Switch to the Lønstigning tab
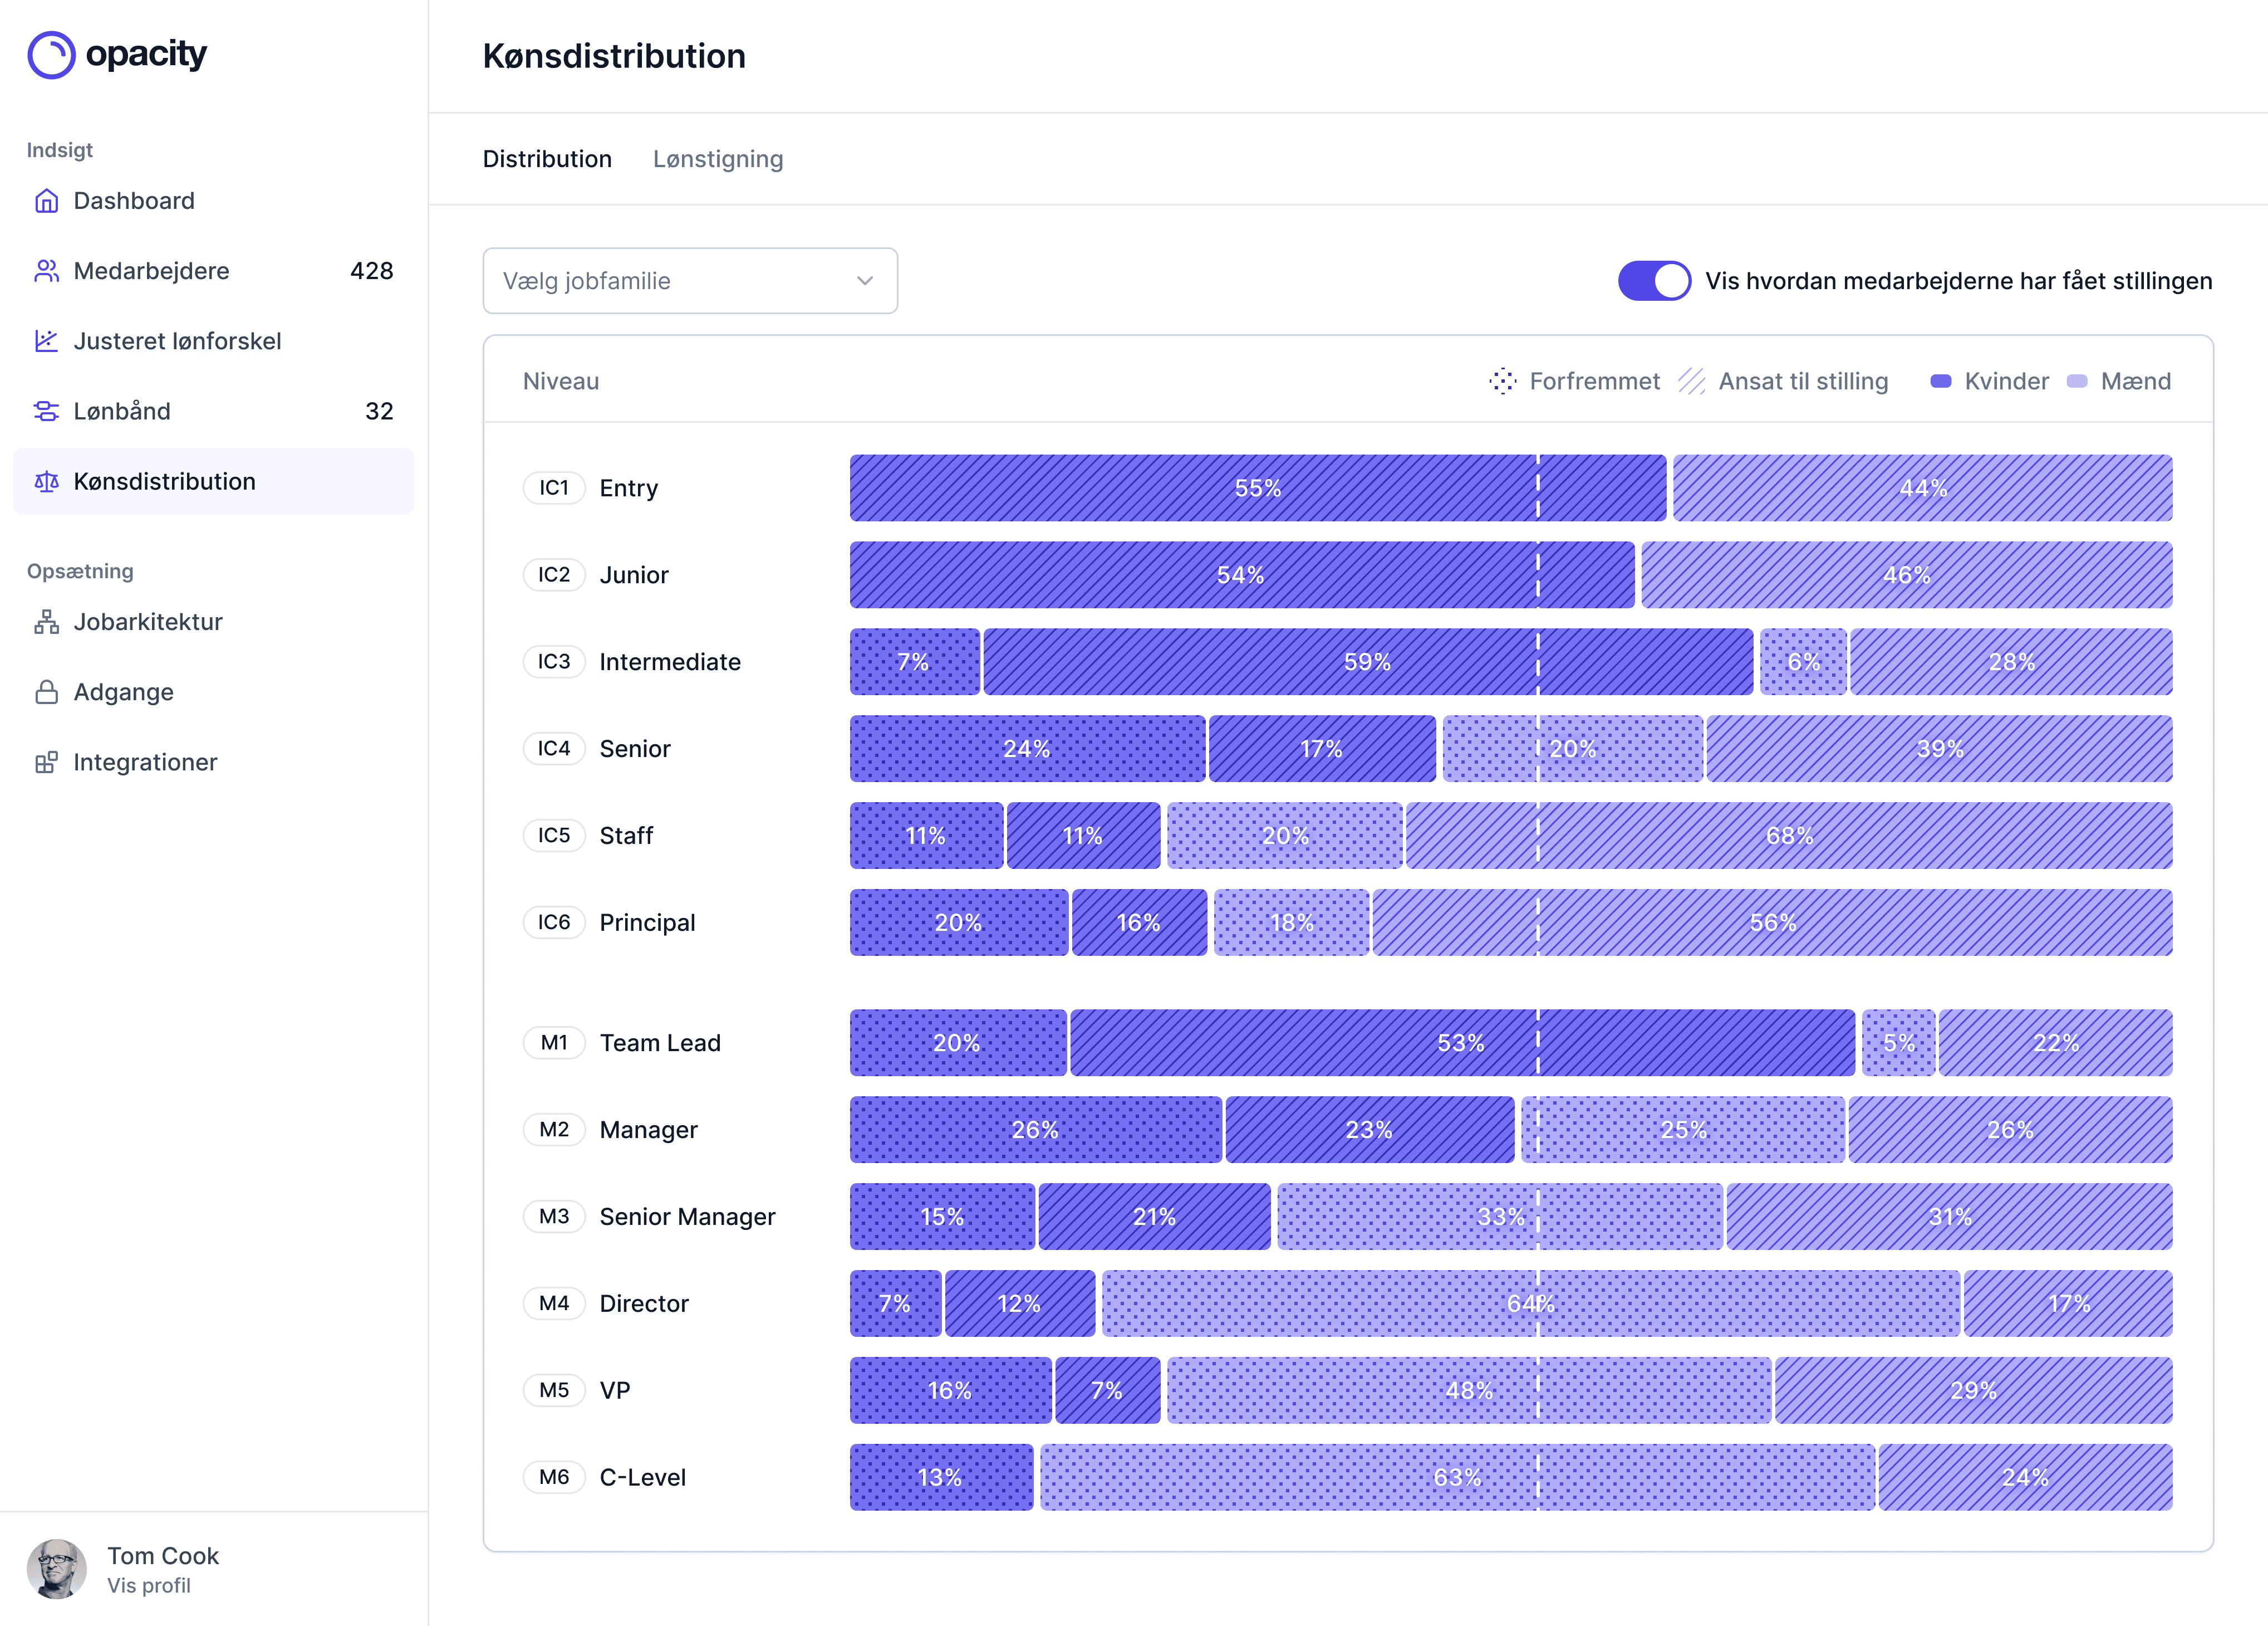Image resolution: width=2268 pixels, height=1626 pixels. (718, 158)
